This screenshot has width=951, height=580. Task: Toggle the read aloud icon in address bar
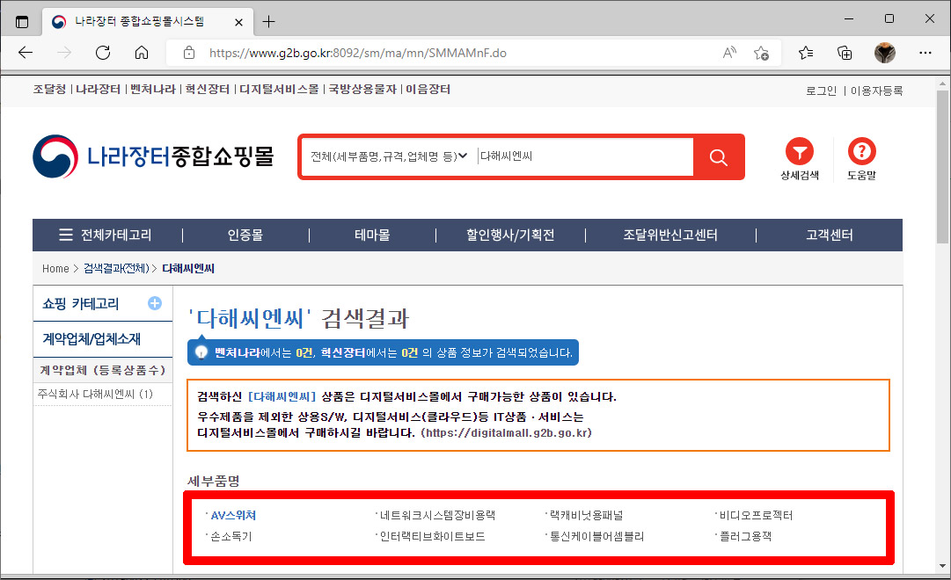pyautogui.click(x=729, y=53)
